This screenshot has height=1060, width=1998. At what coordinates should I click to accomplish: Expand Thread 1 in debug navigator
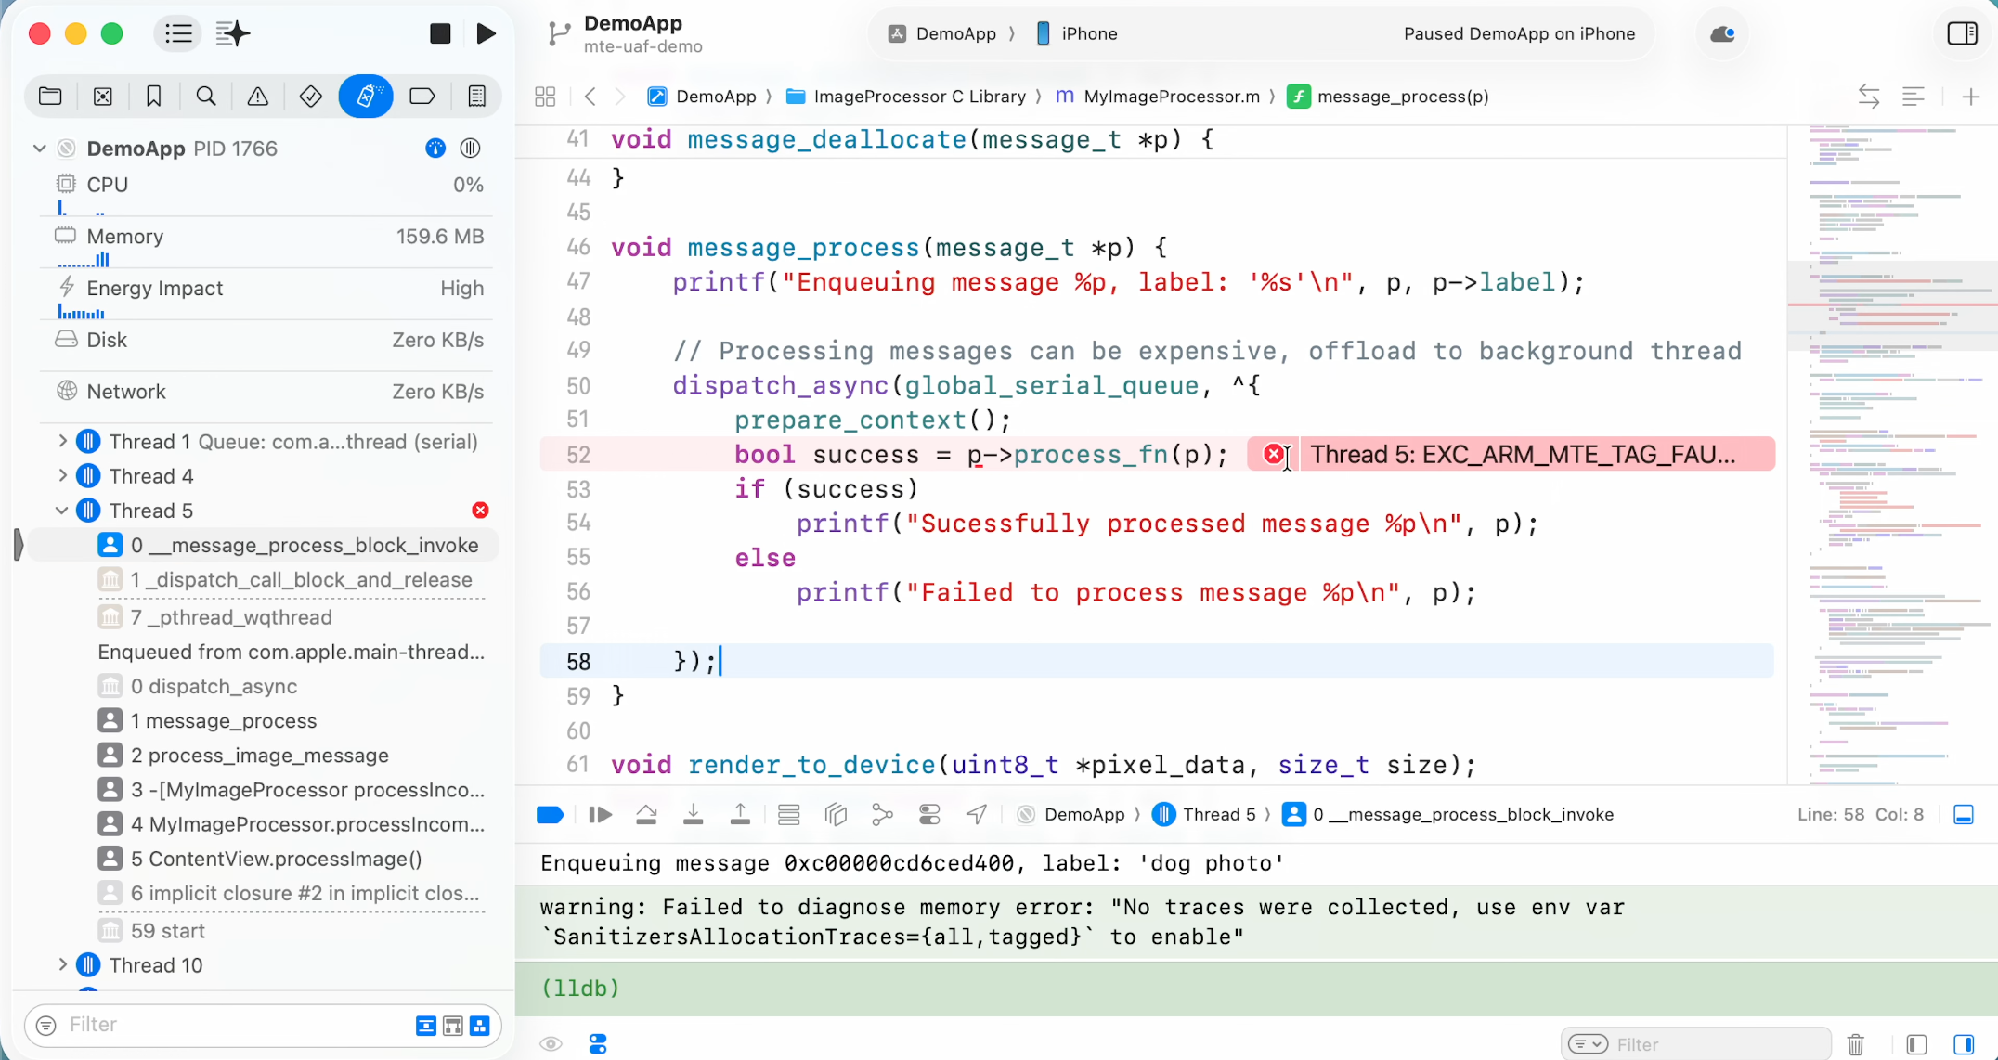62,442
